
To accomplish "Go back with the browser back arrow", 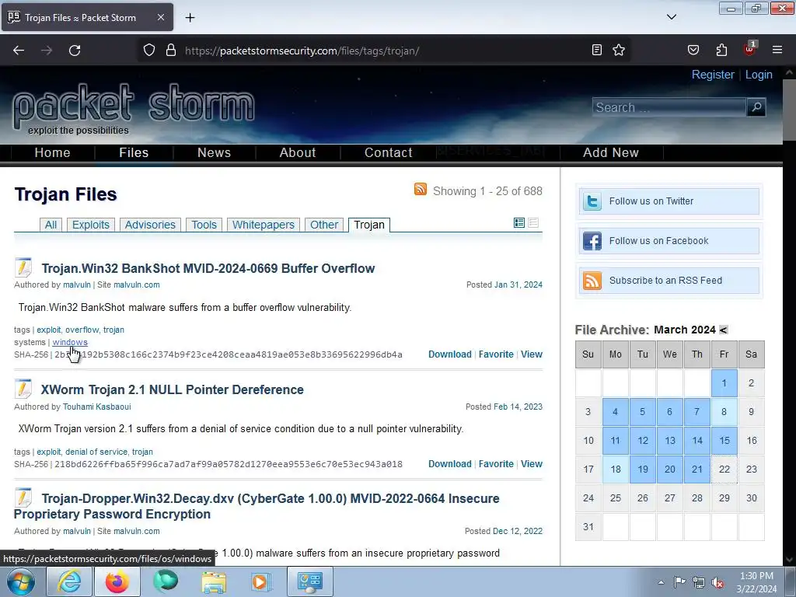I will pos(19,51).
